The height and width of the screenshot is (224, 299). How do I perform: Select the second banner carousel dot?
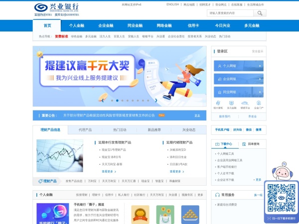pos(117,101)
